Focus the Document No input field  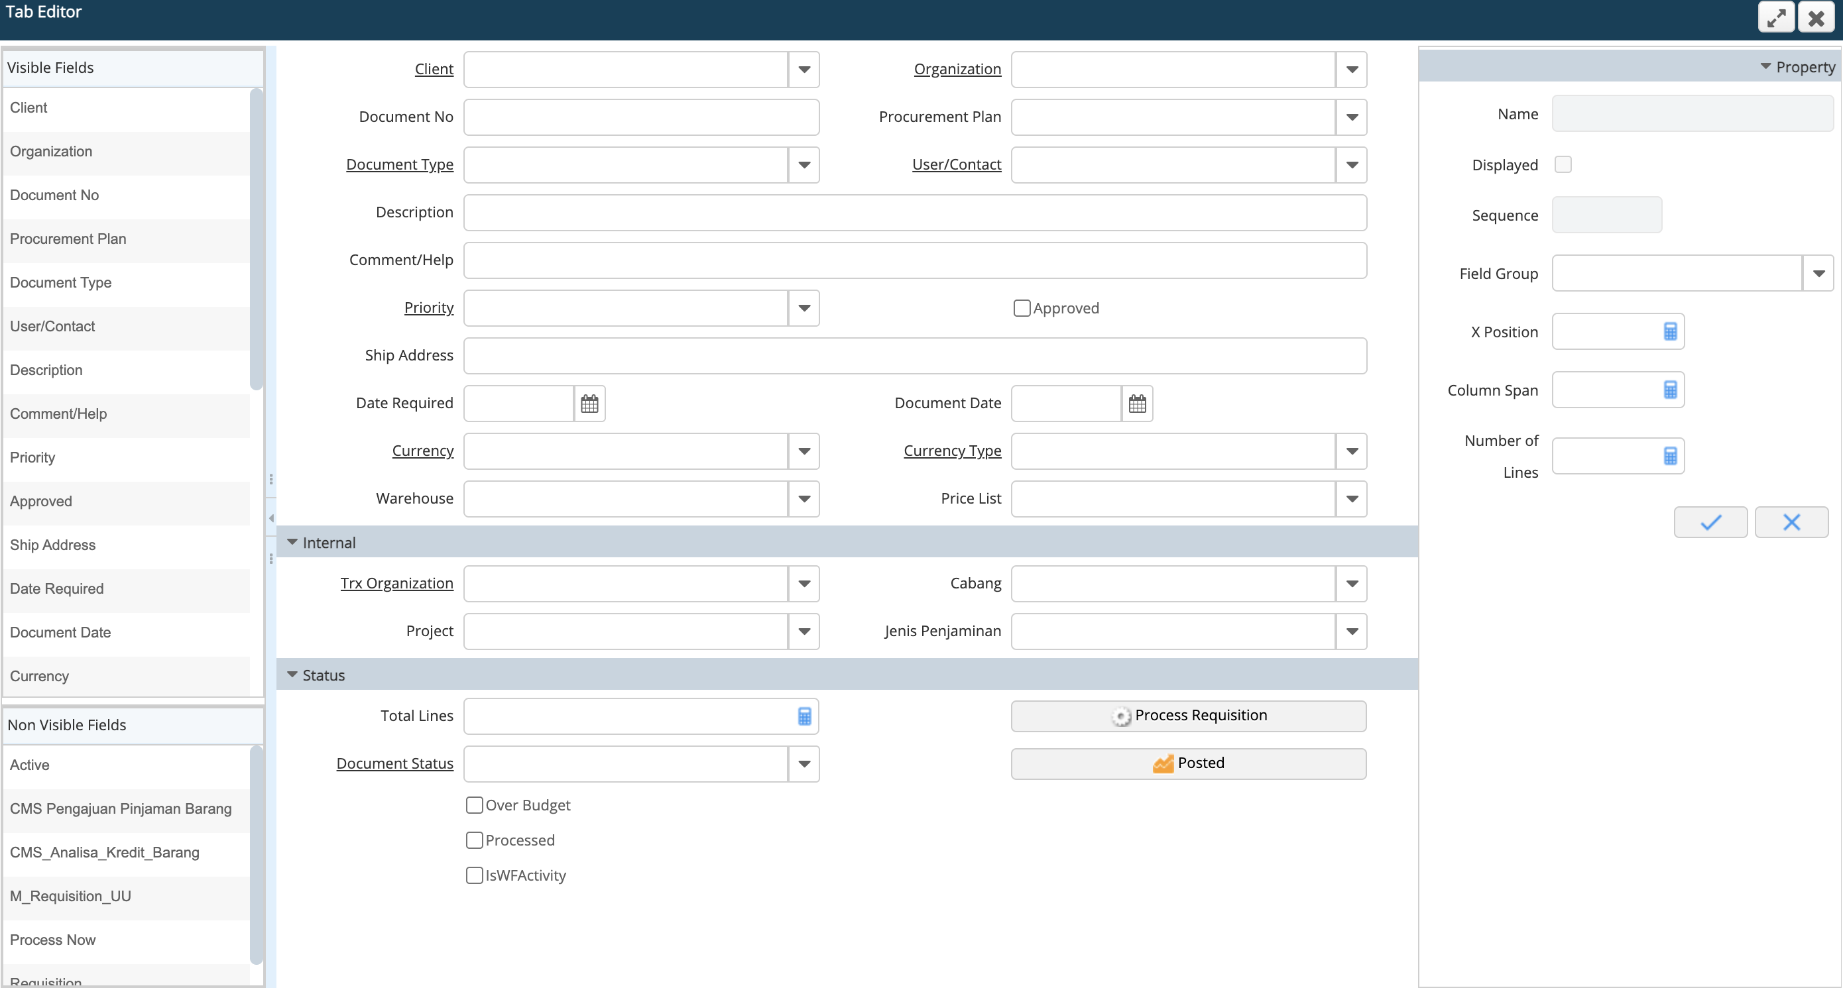click(x=641, y=117)
